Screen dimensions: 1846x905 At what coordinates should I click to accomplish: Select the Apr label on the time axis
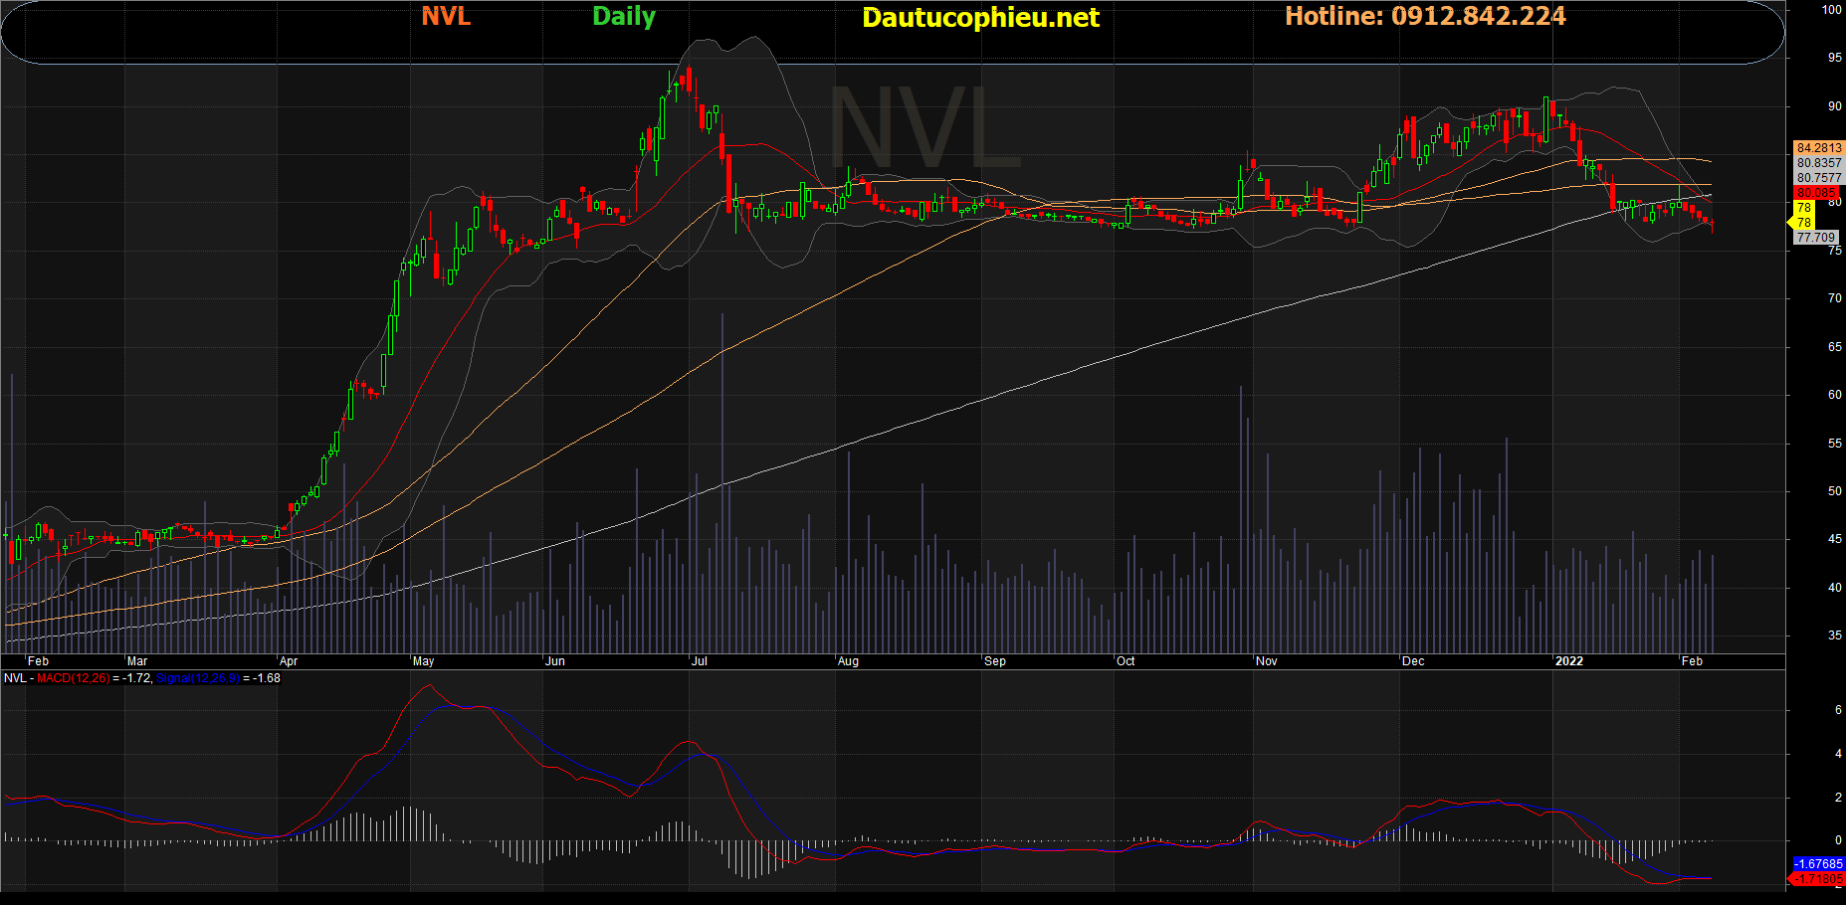[289, 661]
